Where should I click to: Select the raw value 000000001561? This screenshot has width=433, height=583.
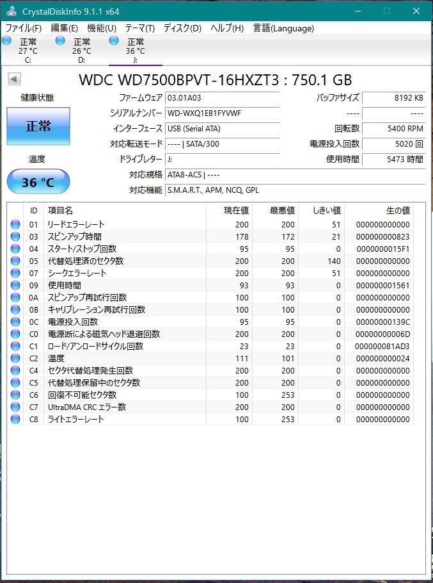tap(383, 286)
